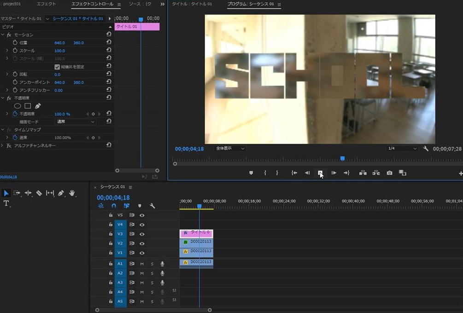Hide the V3 track with its eye icon

142,234
